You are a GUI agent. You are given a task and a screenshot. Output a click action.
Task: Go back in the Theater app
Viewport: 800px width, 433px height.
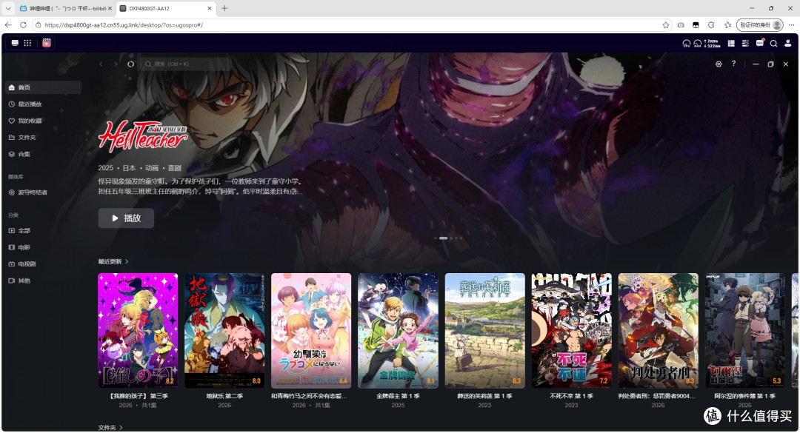coord(101,64)
